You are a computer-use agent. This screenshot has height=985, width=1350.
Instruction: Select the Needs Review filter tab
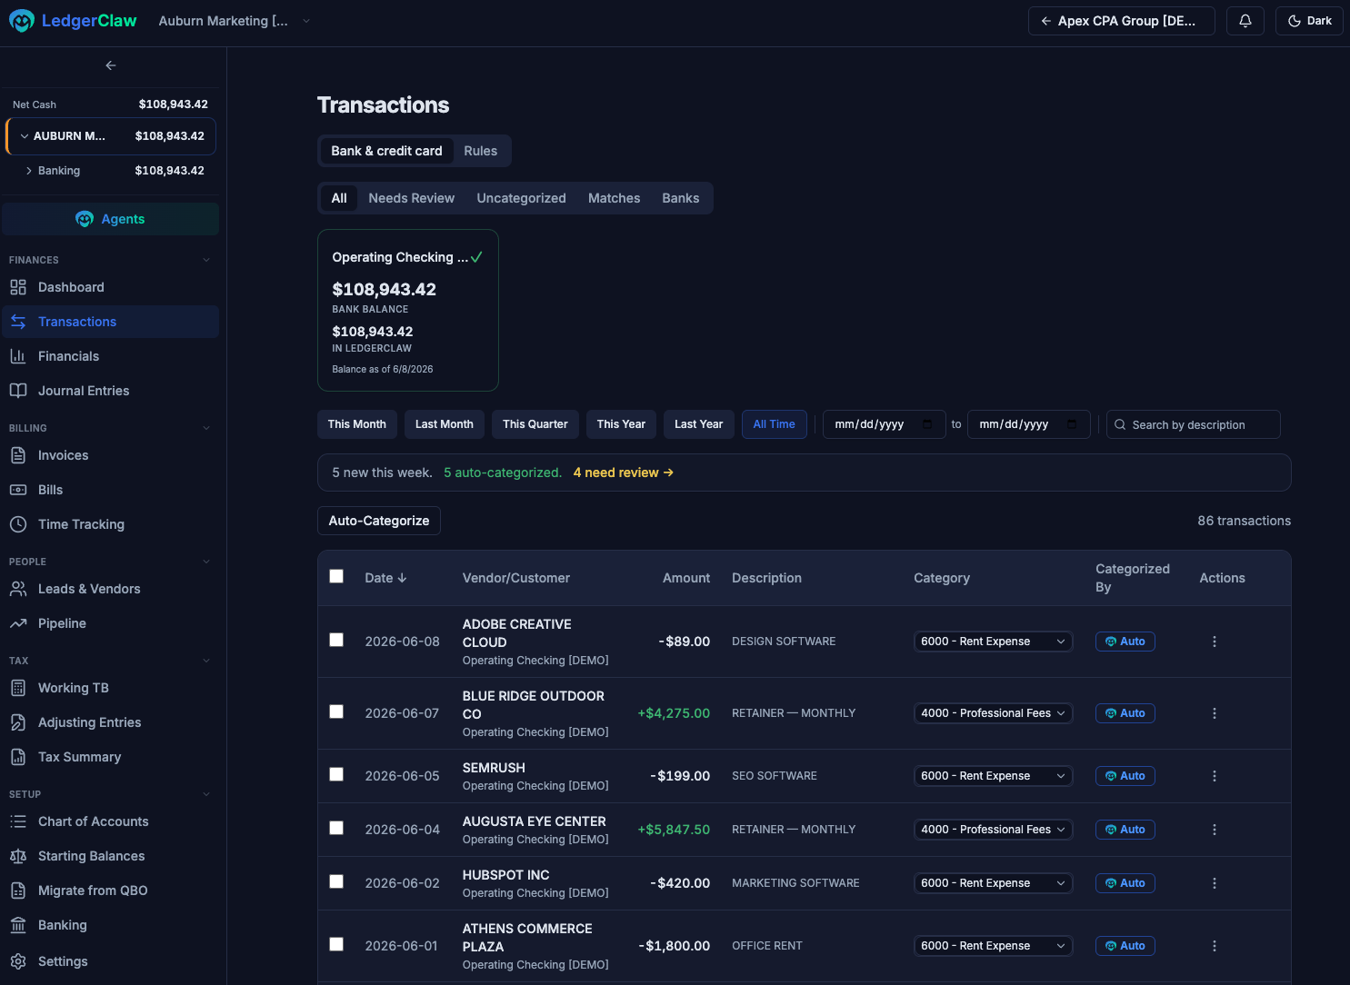(x=411, y=198)
